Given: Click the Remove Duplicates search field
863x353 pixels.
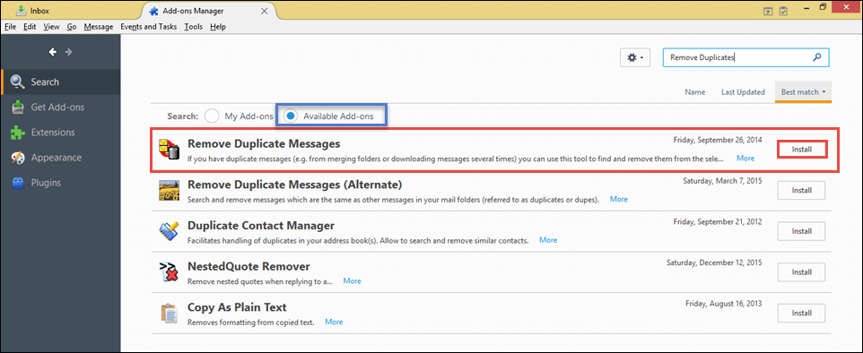Looking at the screenshot, I should (745, 57).
